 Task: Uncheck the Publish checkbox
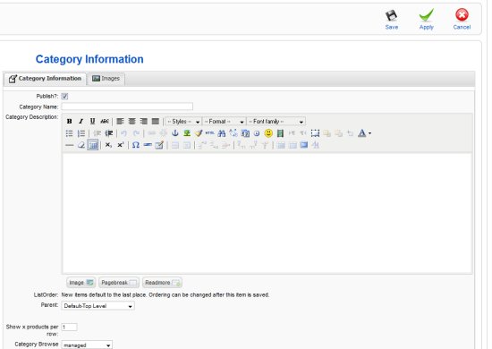coord(64,97)
